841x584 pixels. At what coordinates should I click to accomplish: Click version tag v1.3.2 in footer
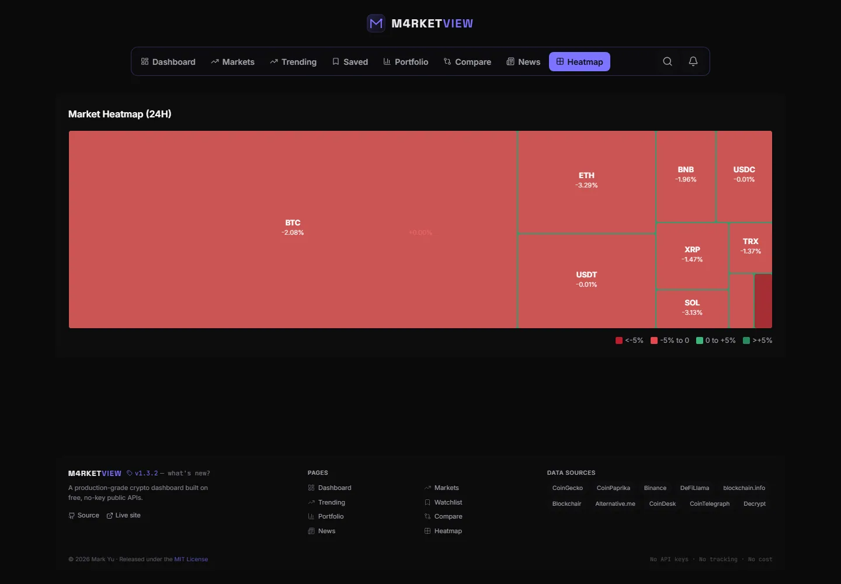click(x=143, y=474)
